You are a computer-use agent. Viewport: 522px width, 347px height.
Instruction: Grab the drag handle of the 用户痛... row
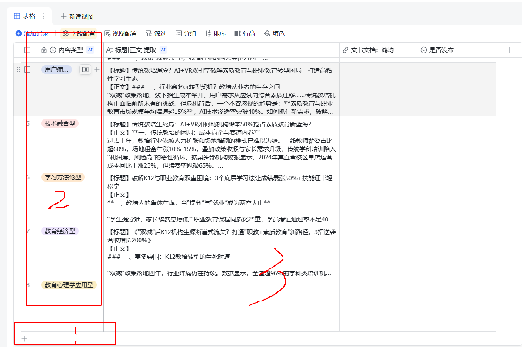(x=18, y=69)
